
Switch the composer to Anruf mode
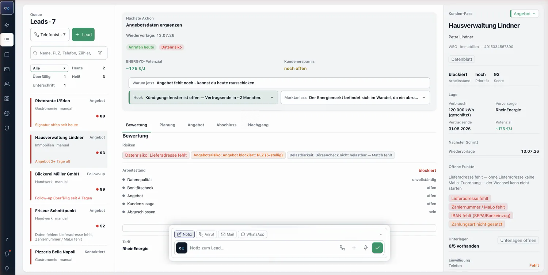pyautogui.click(x=206, y=234)
